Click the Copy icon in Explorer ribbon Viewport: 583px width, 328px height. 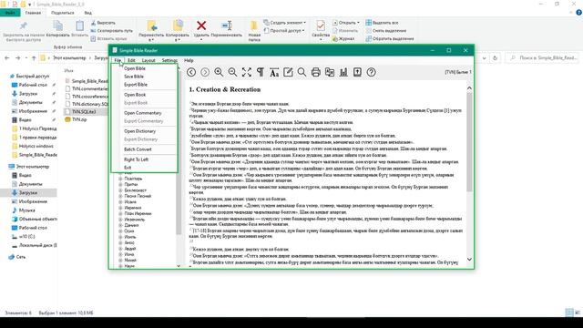point(57,26)
